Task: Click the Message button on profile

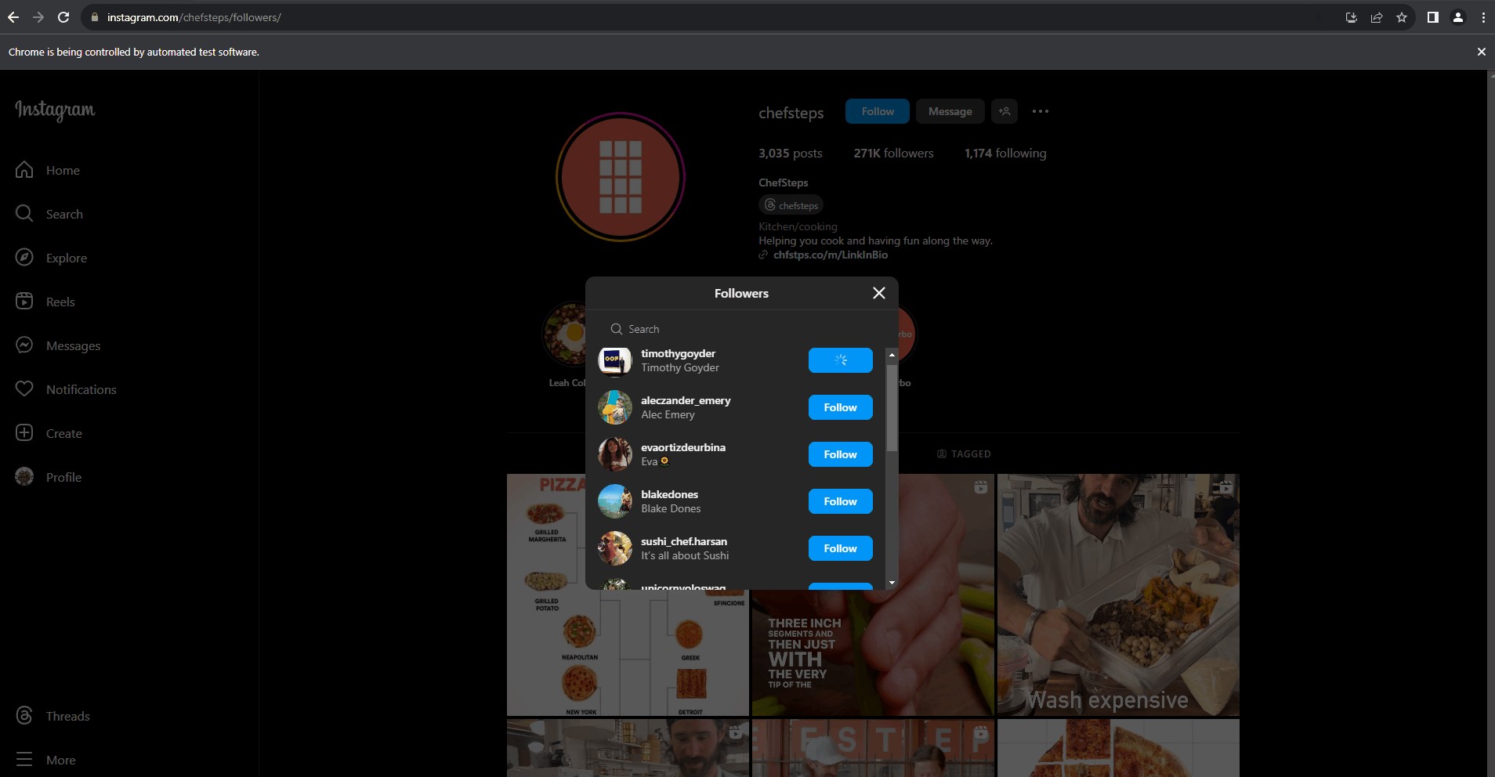Action: pos(950,111)
